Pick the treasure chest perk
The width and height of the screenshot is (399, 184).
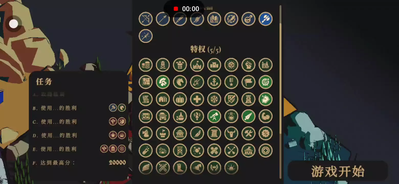(x=146, y=116)
